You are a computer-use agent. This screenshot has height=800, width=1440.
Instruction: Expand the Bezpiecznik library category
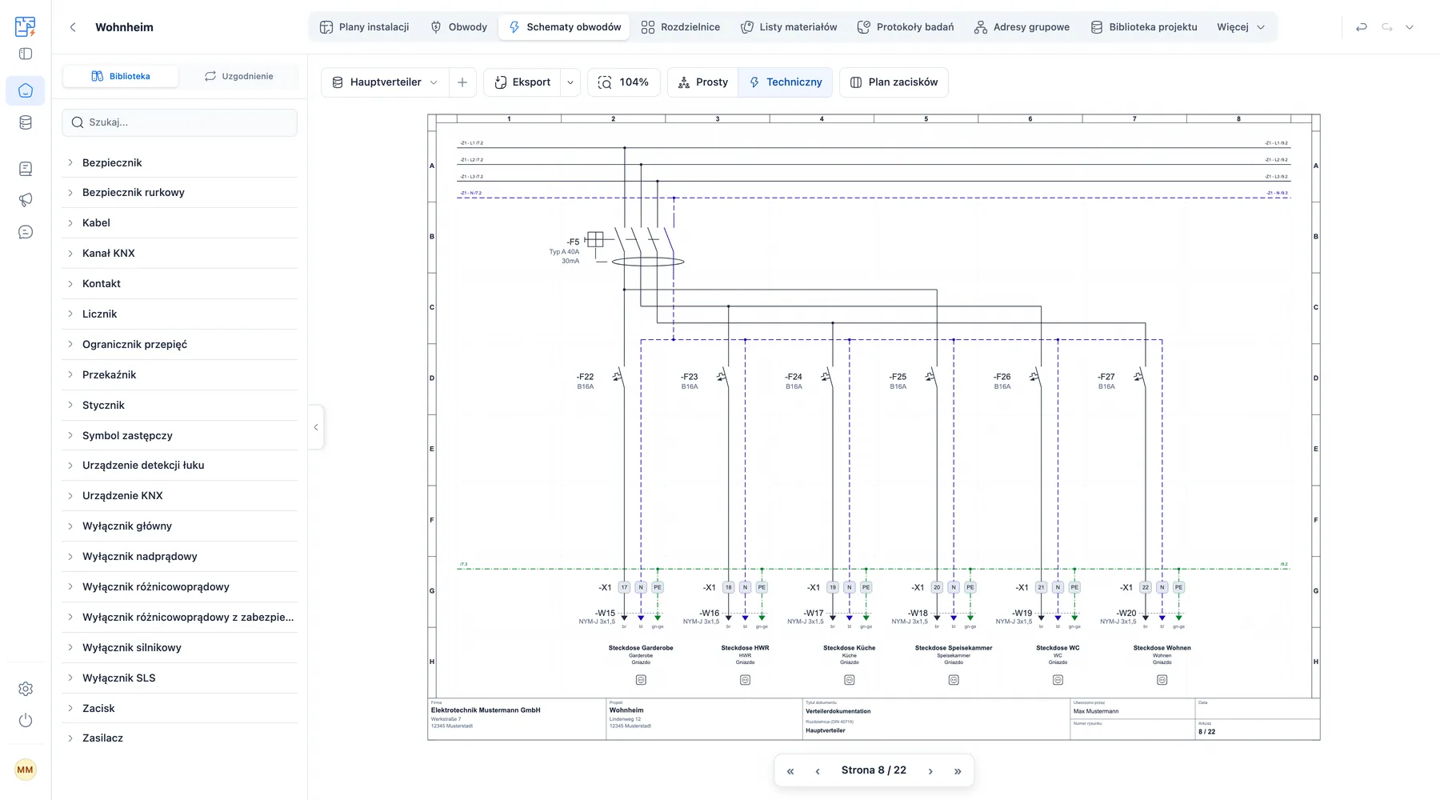click(x=179, y=162)
